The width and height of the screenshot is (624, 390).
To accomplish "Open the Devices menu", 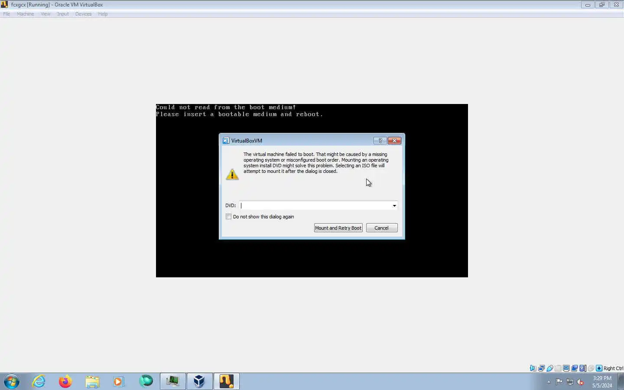I will [x=83, y=14].
